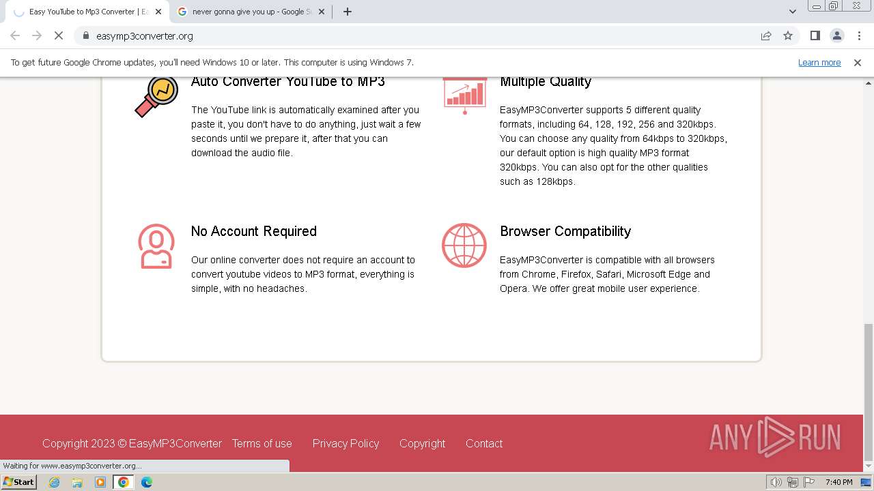The image size is (874, 491).
Task: Open the Windows Start menu
Action: (x=18, y=482)
